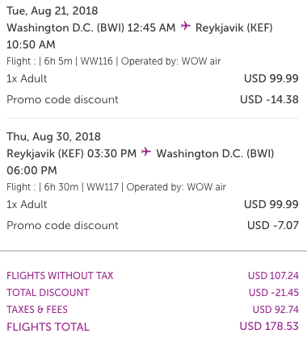This screenshot has width=307, height=338.
Task: Click the 06:00 PM return arrival time
Action: (x=32, y=170)
